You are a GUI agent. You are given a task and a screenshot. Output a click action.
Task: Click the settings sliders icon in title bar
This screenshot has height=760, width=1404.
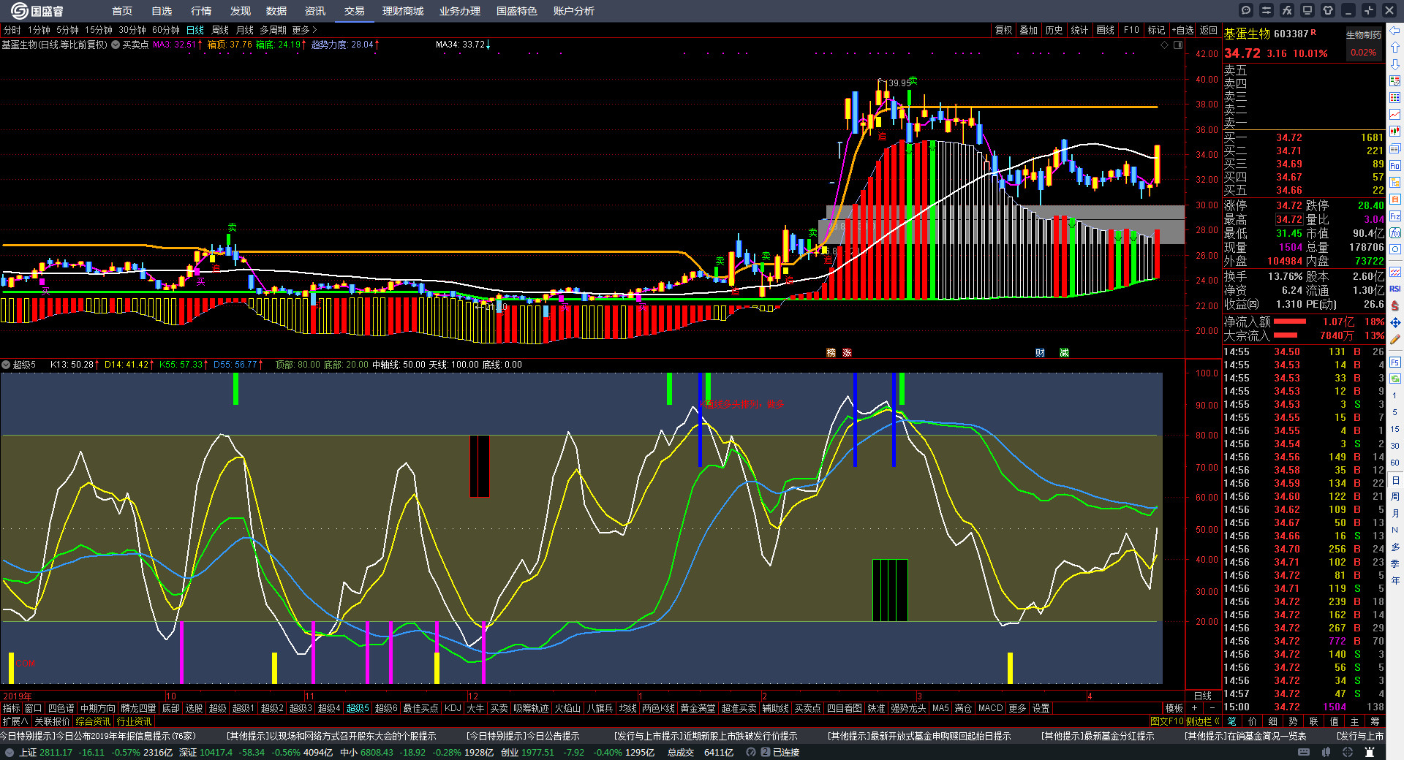tap(1267, 10)
